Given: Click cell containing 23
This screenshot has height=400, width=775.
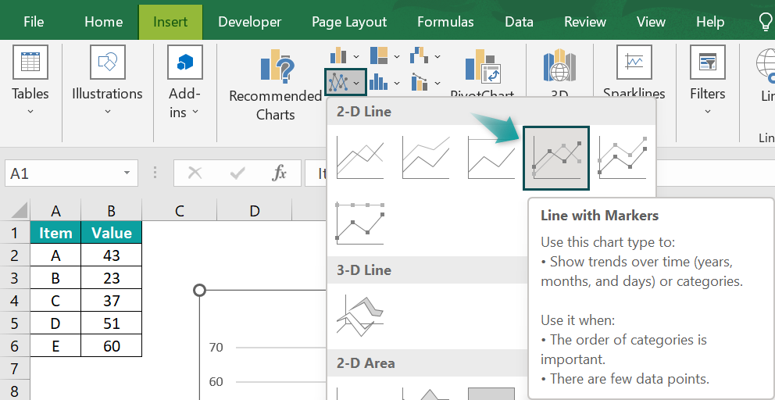Looking at the screenshot, I should click(x=111, y=278).
